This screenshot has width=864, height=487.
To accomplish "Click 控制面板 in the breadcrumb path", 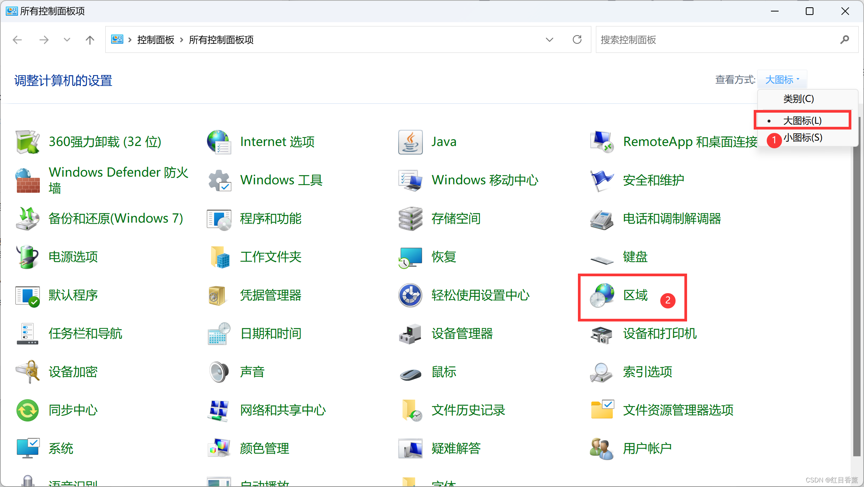I will click(x=155, y=40).
